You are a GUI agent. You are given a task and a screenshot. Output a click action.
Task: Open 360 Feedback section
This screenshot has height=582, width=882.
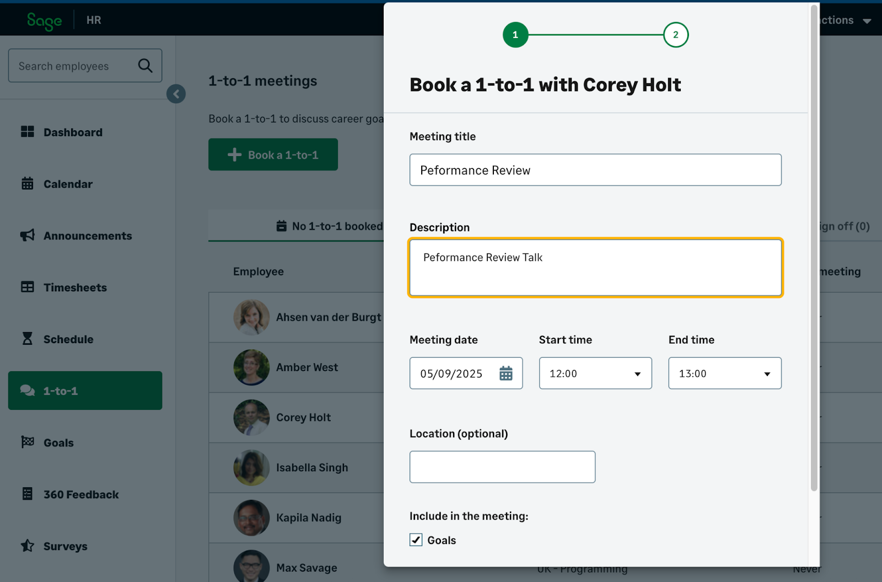pyautogui.click(x=85, y=494)
